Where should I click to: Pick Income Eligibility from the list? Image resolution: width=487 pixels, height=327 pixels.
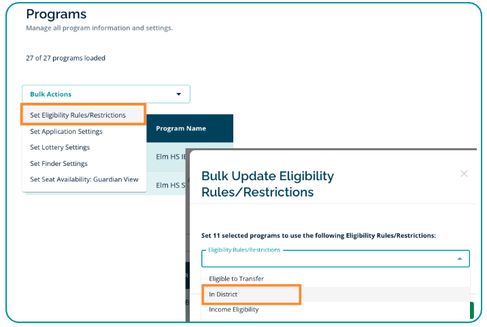point(234,309)
